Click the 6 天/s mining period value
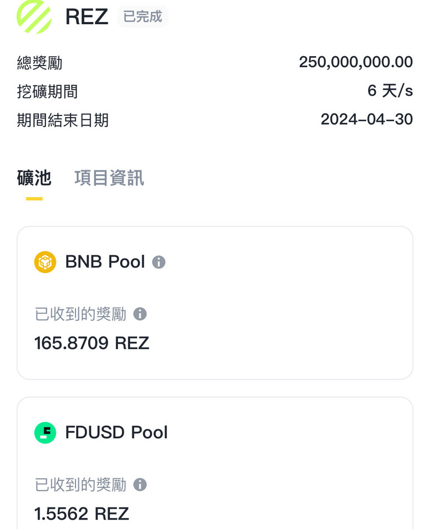The height and width of the screenshot is (529, 430). coord(390,91)
